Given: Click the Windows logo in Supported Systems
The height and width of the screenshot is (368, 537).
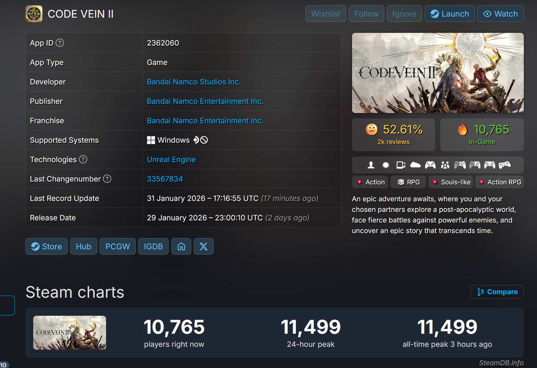Looking at the screenshot, I should 151,140.
